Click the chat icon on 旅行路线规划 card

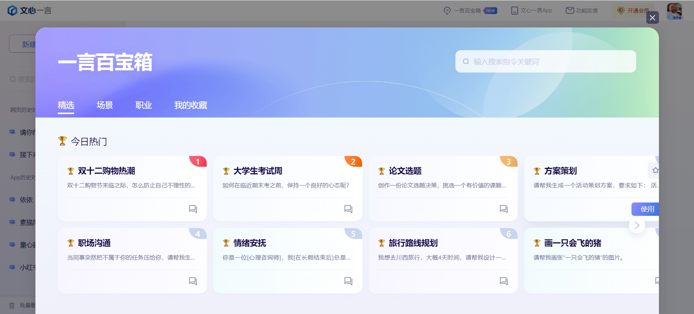tap(504, 281)
